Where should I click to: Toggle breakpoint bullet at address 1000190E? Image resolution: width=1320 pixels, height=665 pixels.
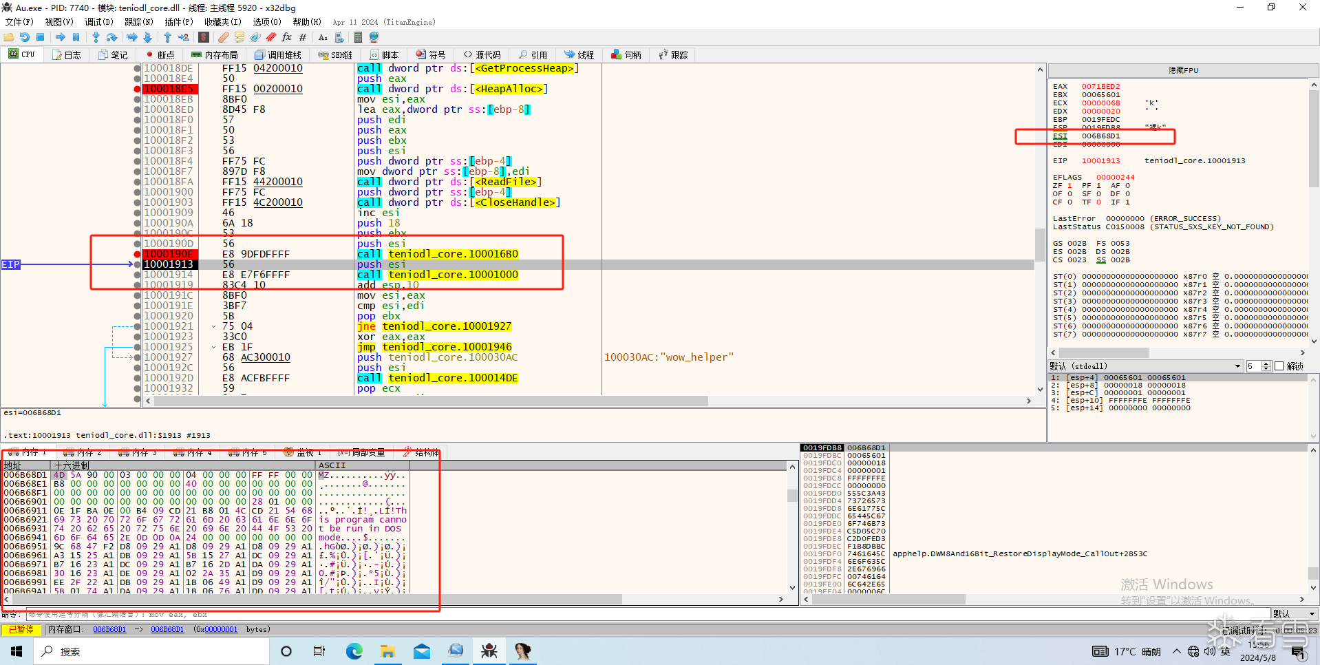[138, 254]
